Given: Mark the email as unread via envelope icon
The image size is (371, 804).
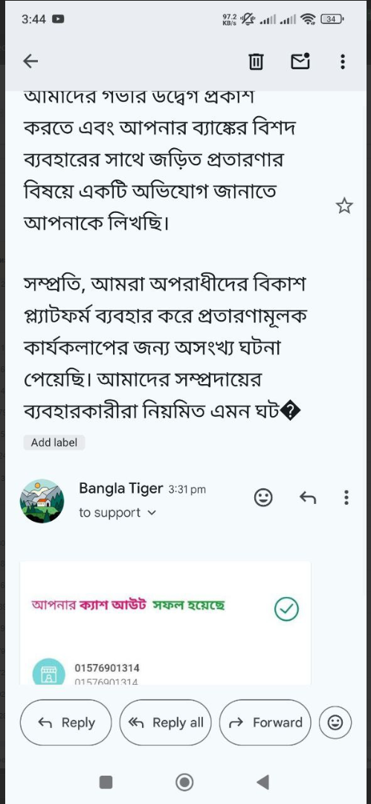Looking at the screenshot, I should [x=300, y=61].
